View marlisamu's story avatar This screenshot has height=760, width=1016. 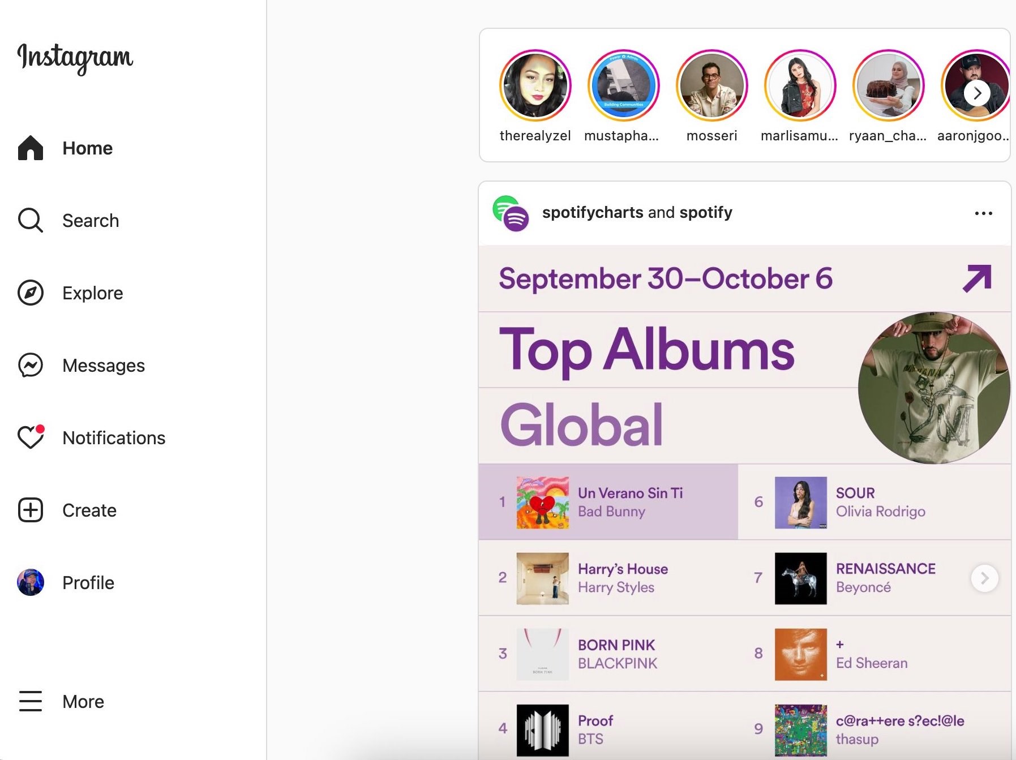pos(800,85)
